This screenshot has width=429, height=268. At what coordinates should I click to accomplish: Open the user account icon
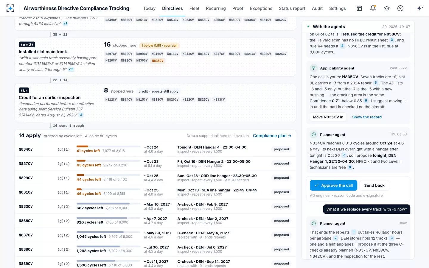[x=400, y=8]
